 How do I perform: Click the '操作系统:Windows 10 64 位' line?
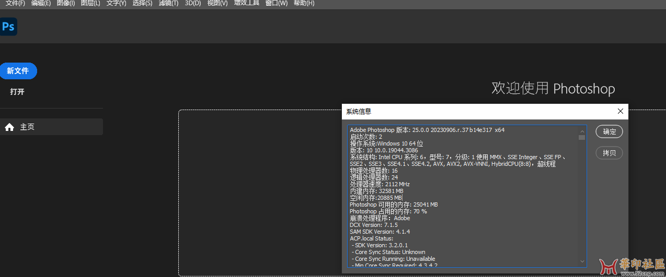pyautogui.click(x=386, y=143)
